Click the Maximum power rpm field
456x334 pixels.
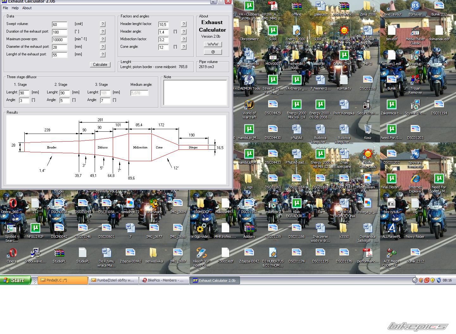pyautogui.click(x=60, y=40)
